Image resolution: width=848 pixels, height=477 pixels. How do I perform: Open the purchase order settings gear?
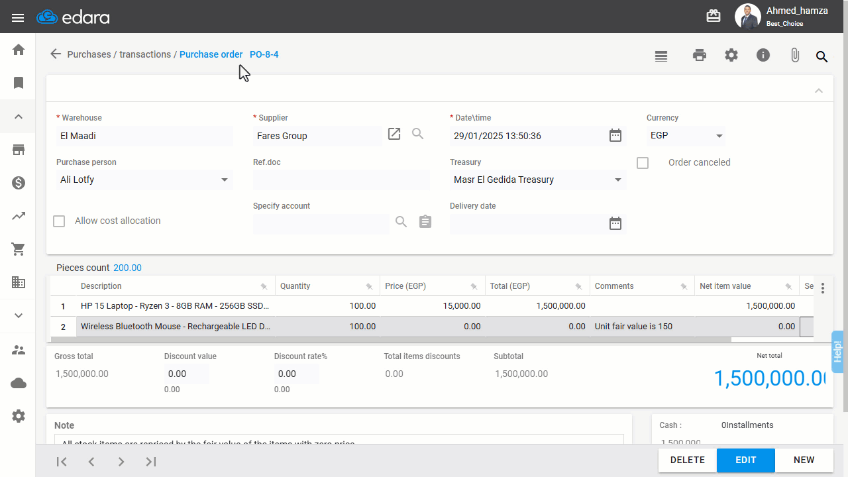point(731,55)
